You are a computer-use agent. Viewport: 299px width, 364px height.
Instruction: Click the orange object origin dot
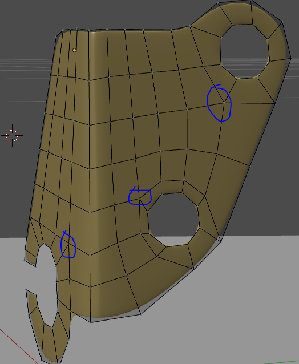click(74, 50)
